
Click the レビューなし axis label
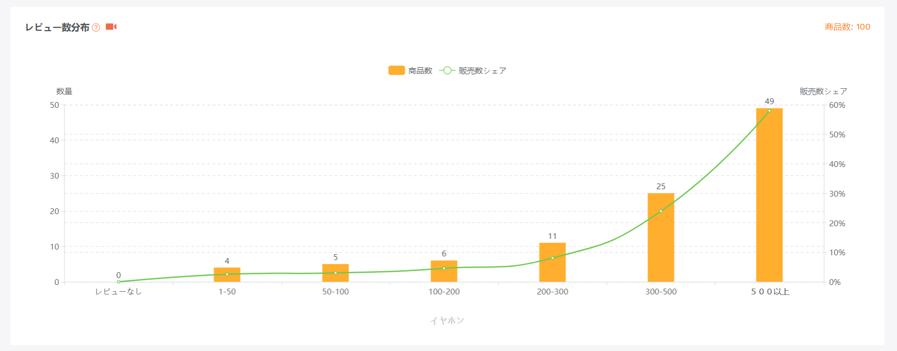pos(119,292)
